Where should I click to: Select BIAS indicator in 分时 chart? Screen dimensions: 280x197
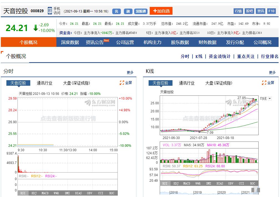point(78,193)
